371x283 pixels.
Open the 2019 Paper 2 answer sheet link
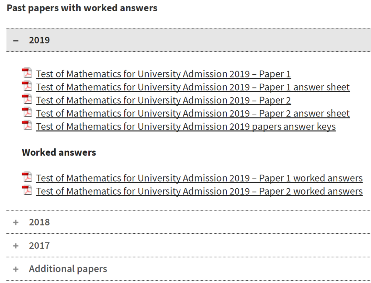(193, 113)
